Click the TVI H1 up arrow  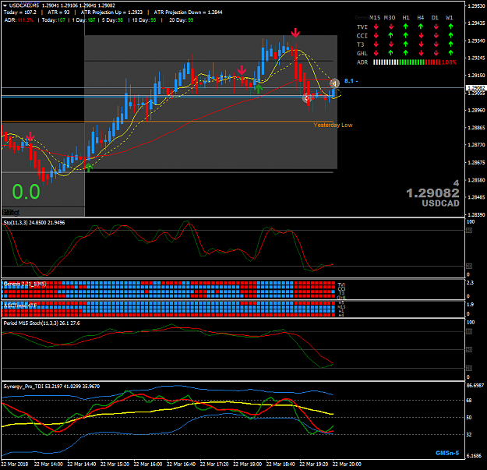406,27
